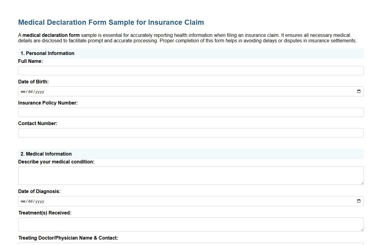Screen dimensions: 382x245
Task: Click the dd segment in Date of Birth
Action: coord(30,91)
